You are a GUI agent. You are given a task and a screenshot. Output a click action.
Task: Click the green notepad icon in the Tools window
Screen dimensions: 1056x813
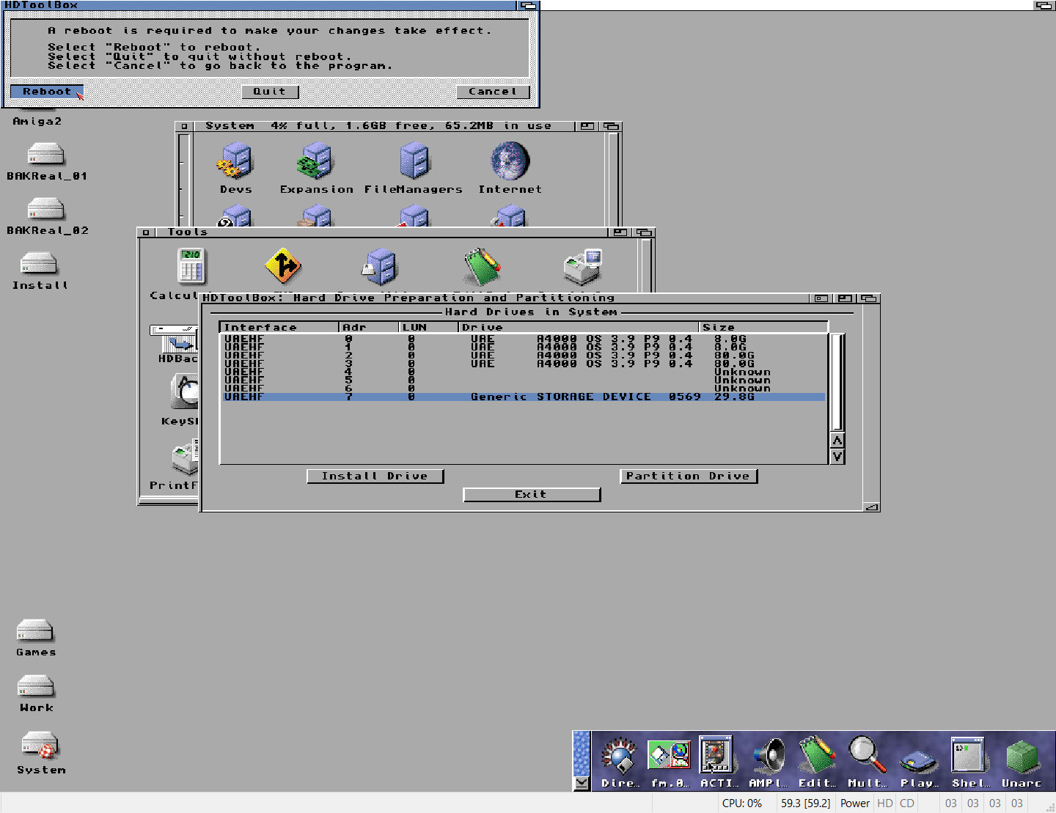[x=482, y=266]
